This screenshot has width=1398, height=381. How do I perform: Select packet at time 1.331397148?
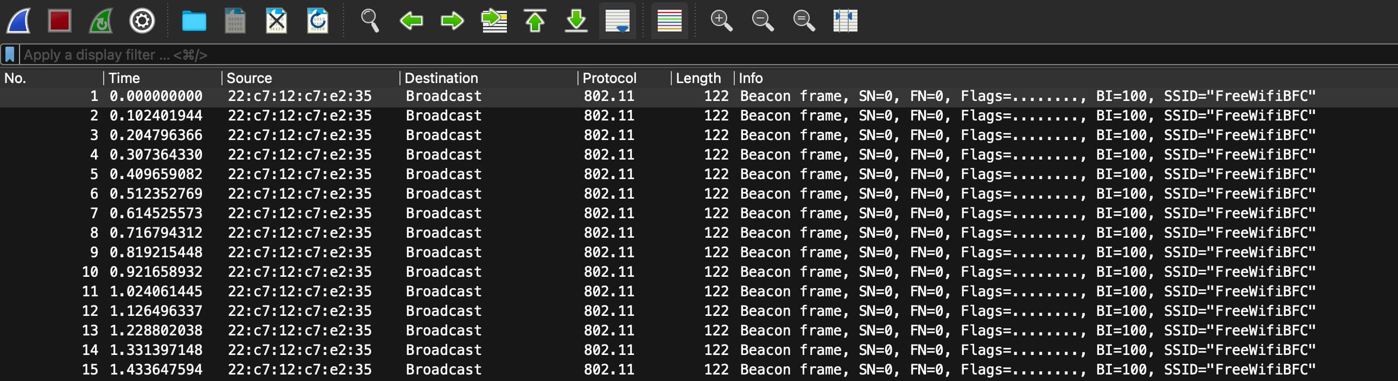[699, 351]
